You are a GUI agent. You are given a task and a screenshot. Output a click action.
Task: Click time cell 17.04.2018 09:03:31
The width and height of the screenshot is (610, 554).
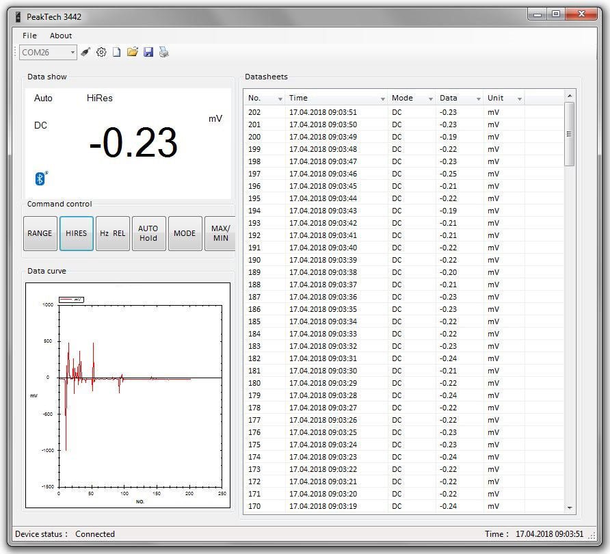point(323,358)
